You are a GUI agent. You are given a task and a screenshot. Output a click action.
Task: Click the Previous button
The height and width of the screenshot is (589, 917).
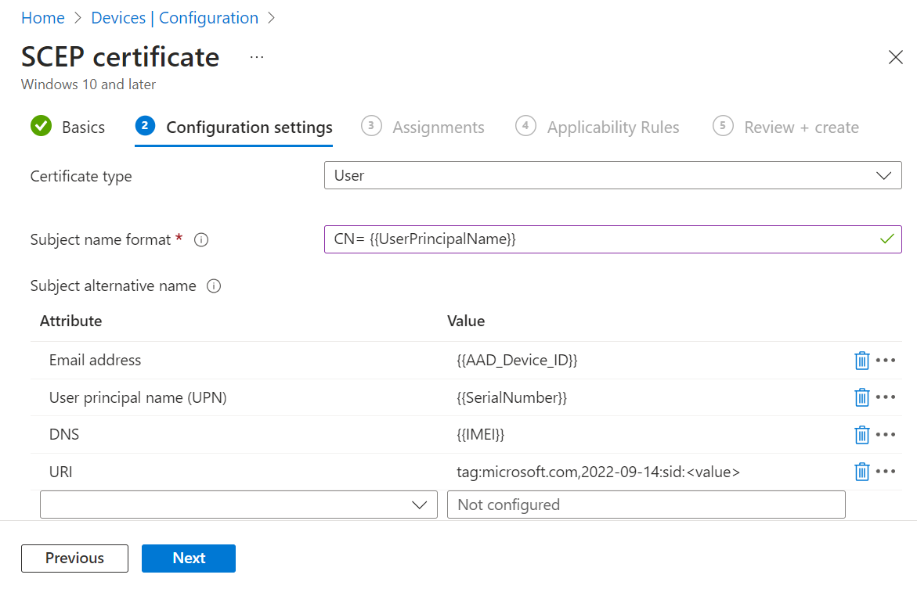point(74,558)
